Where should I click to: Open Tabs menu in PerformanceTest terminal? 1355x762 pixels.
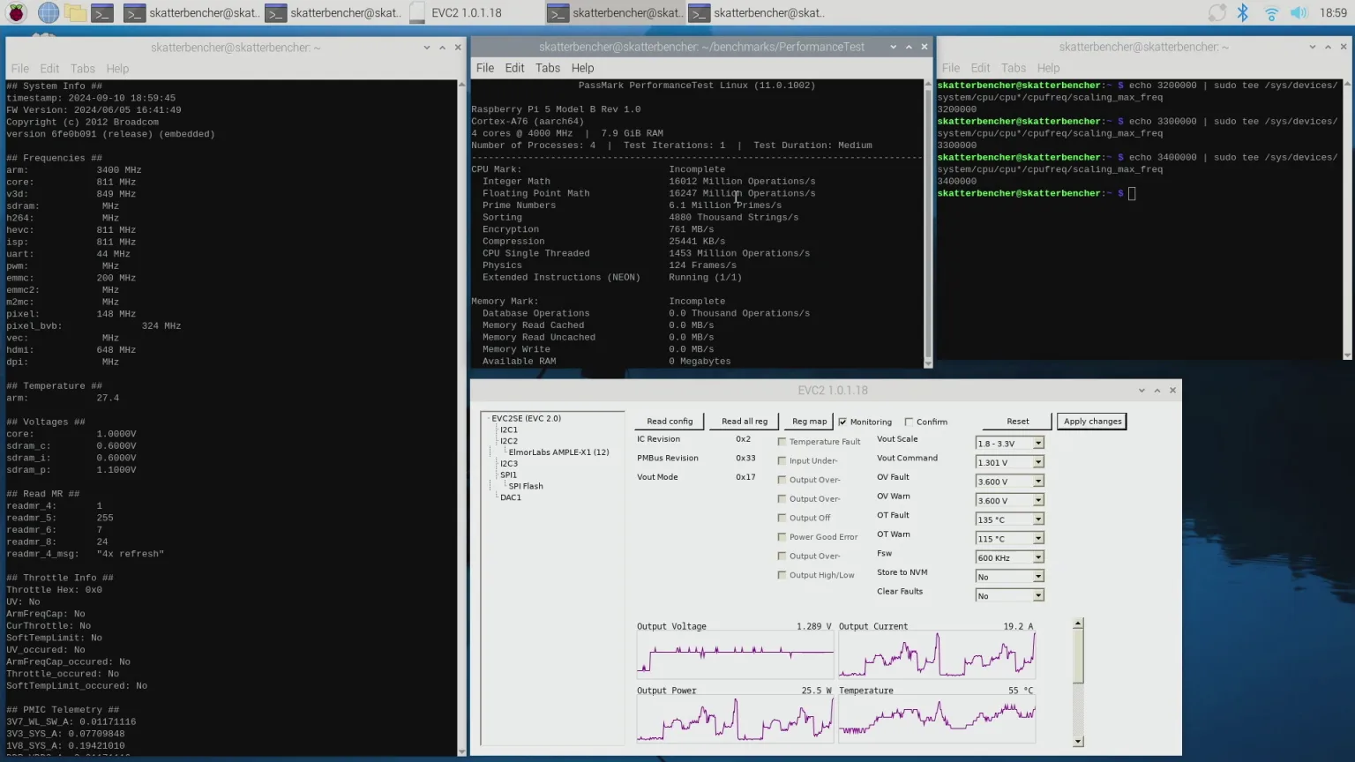pyautogui.click(x=547, y=68)
